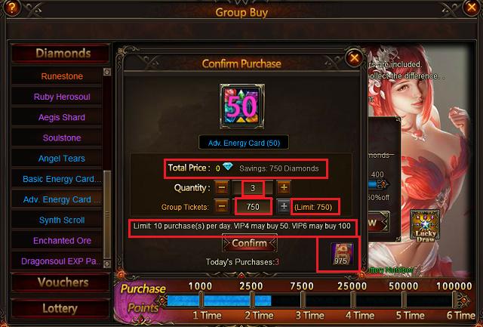This screenshot has height=327, width=483.
Task: Increase Group Tickets with the plus button
Action: (284, 206)
